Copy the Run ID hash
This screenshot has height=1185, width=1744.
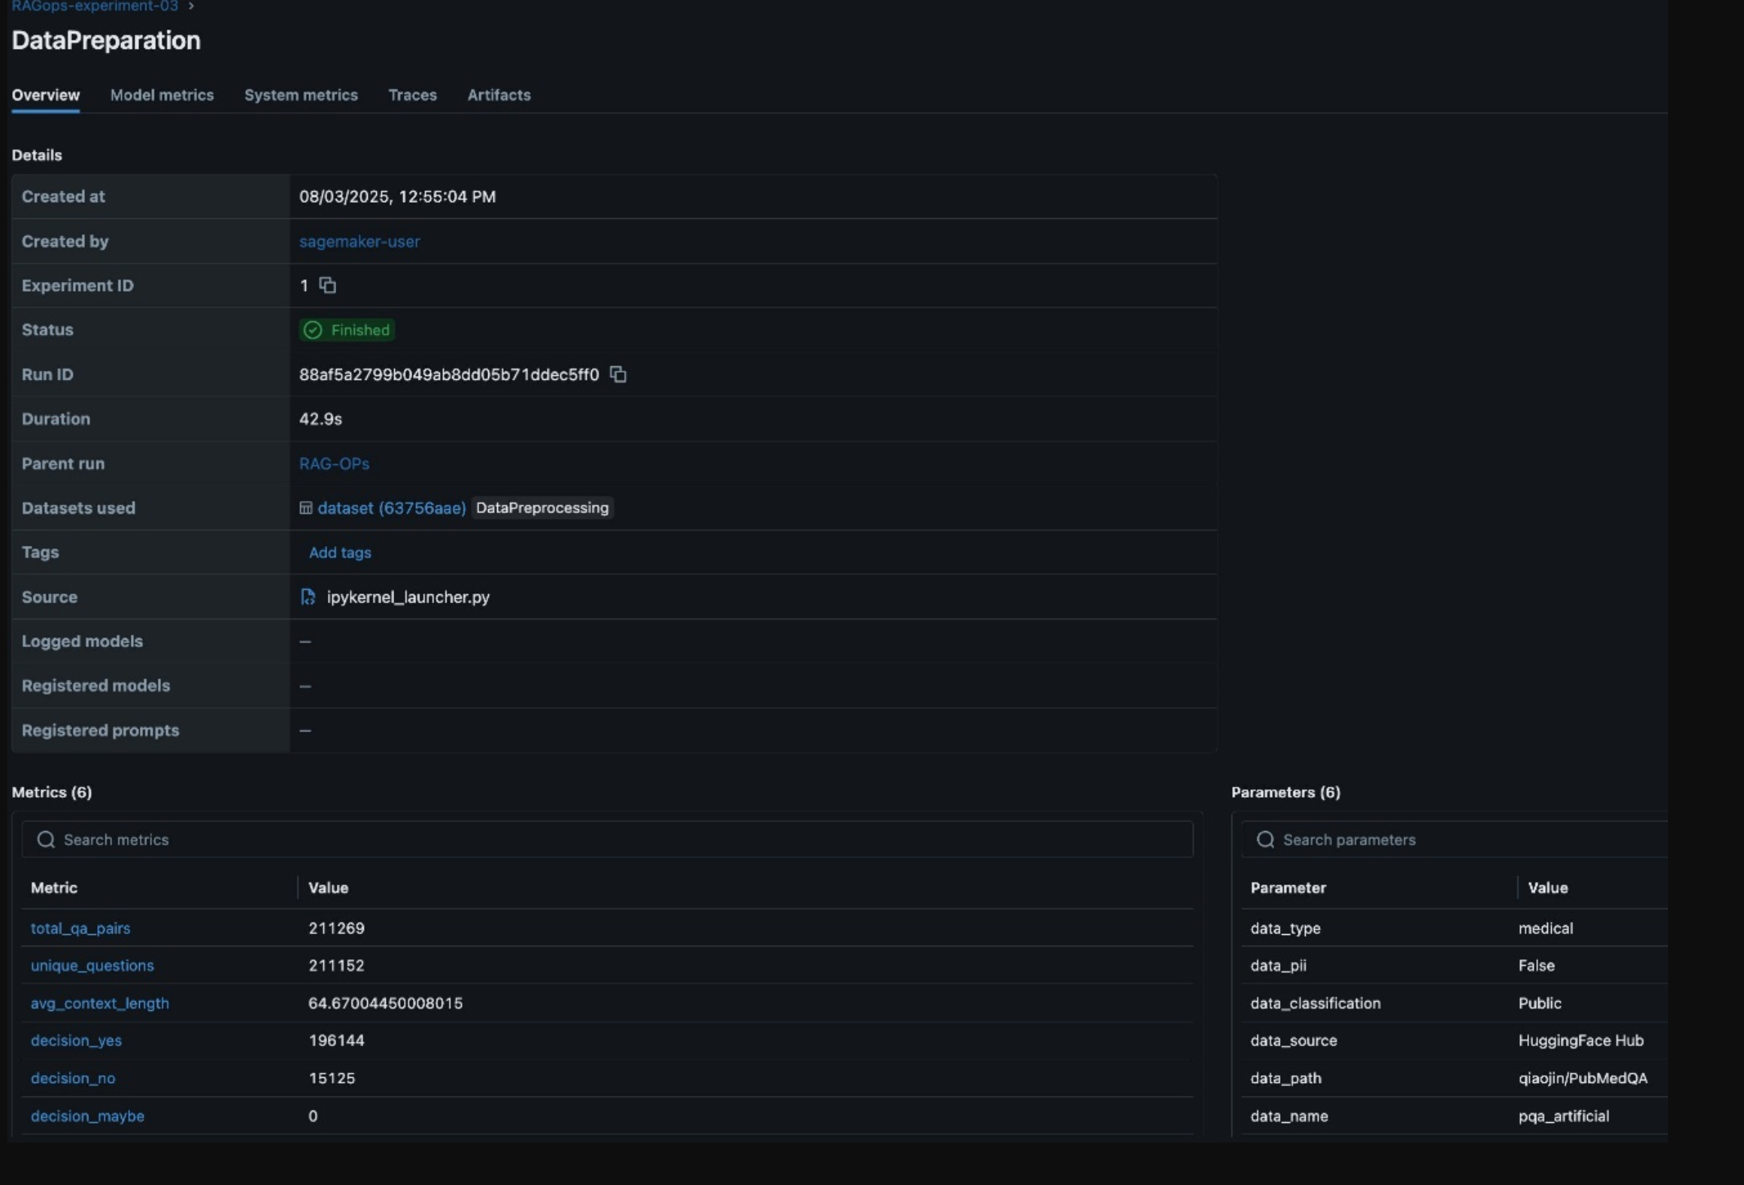(618, 374)
